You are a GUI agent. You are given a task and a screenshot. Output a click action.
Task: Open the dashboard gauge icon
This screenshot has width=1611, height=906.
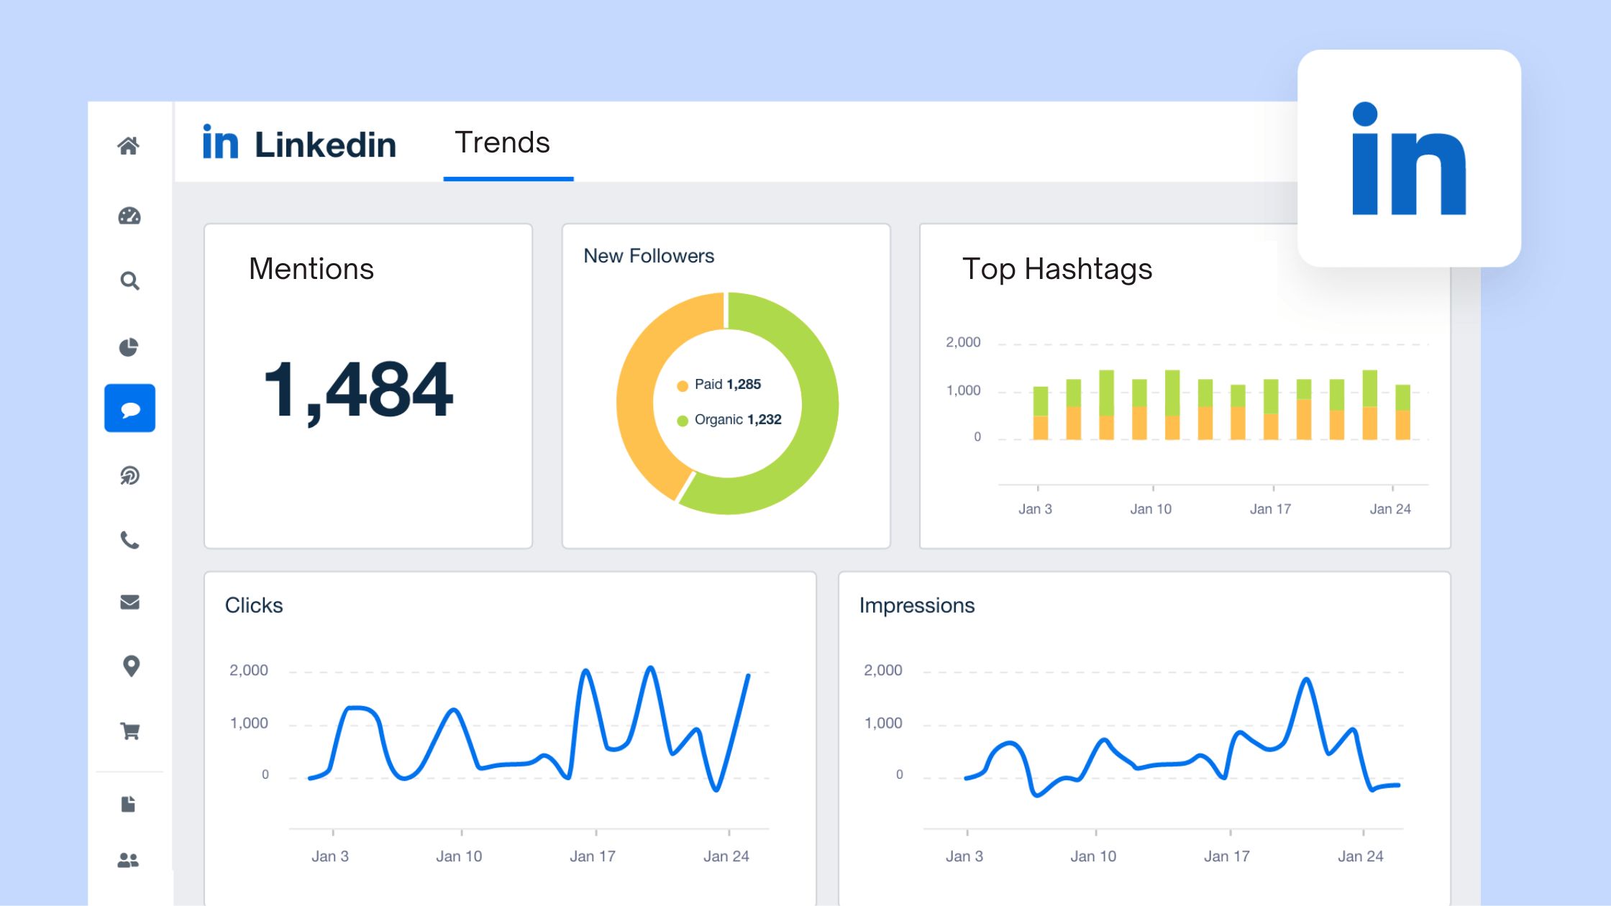[129, 216]
